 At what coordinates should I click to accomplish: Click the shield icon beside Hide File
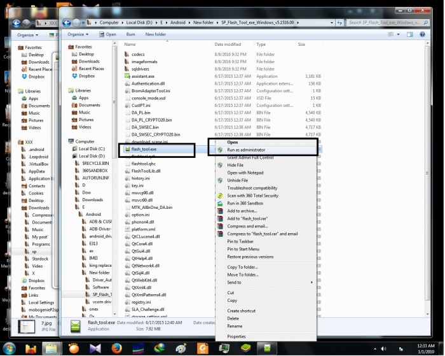pyautogui.click(x=220, y=165)
